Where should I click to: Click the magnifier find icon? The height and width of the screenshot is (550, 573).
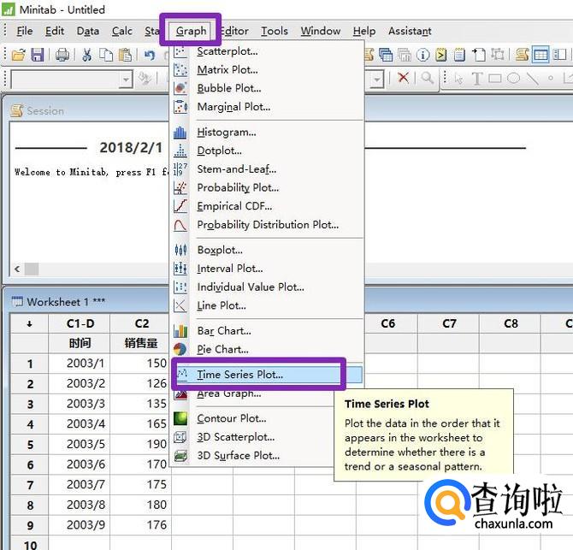427,78
